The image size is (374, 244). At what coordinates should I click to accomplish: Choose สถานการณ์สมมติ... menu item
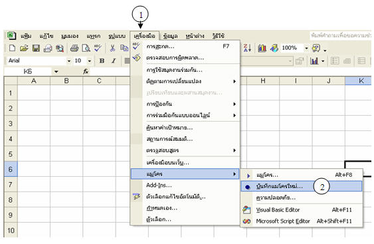185,139
